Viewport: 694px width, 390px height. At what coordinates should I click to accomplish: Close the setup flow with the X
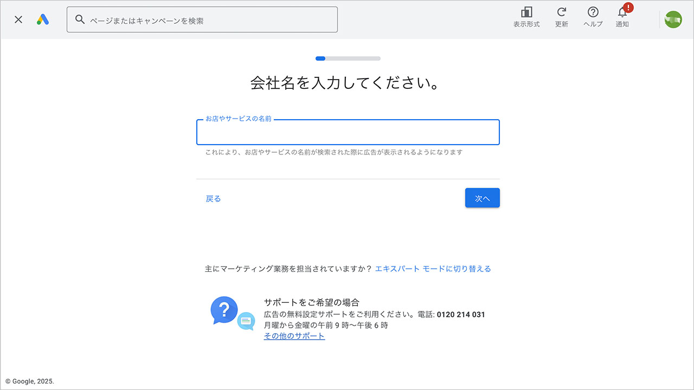(18, 19)
